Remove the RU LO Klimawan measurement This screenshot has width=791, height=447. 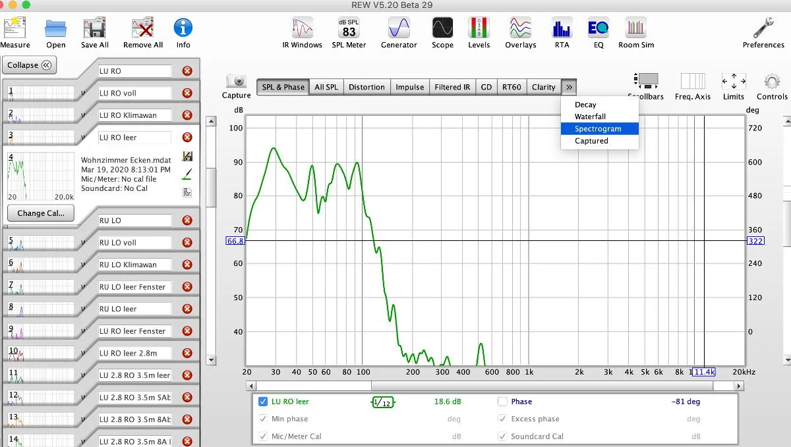[187, 265]
